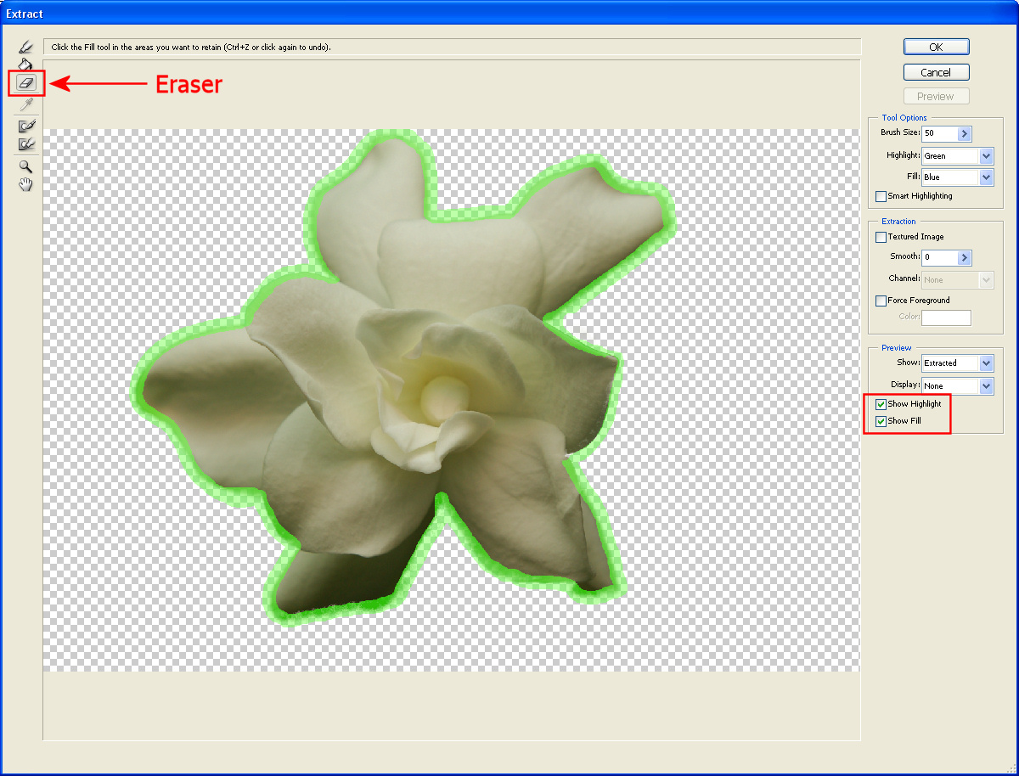Select the Cleanup tool

click(25, 125)
